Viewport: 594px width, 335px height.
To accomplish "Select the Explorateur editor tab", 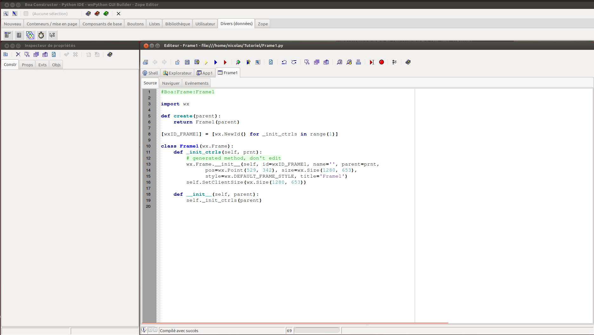I will pyautogui.click(x=177, y=73).
